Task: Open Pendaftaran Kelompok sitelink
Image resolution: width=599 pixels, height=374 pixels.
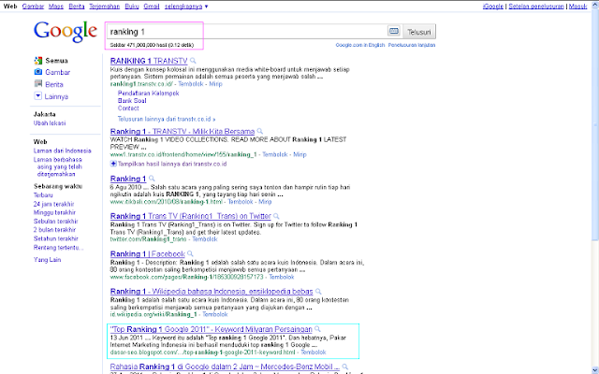Action: [148, 93]
